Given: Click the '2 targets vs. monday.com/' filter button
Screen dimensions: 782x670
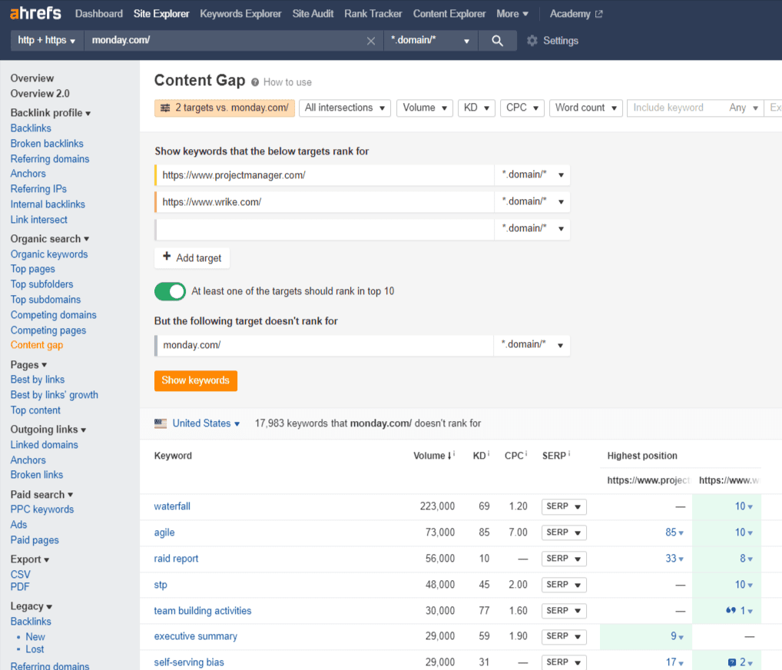Looking at the screenshot, I should tap(224, 108).
